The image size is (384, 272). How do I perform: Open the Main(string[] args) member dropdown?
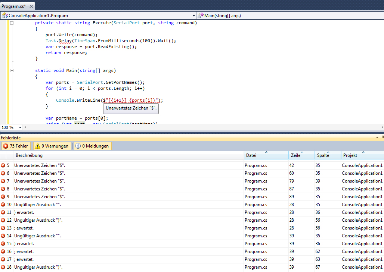(291, 16)
